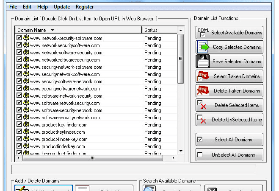This screenshot has height=191, width=279.
Task: Click the Status column header
Action: point(160,30)
